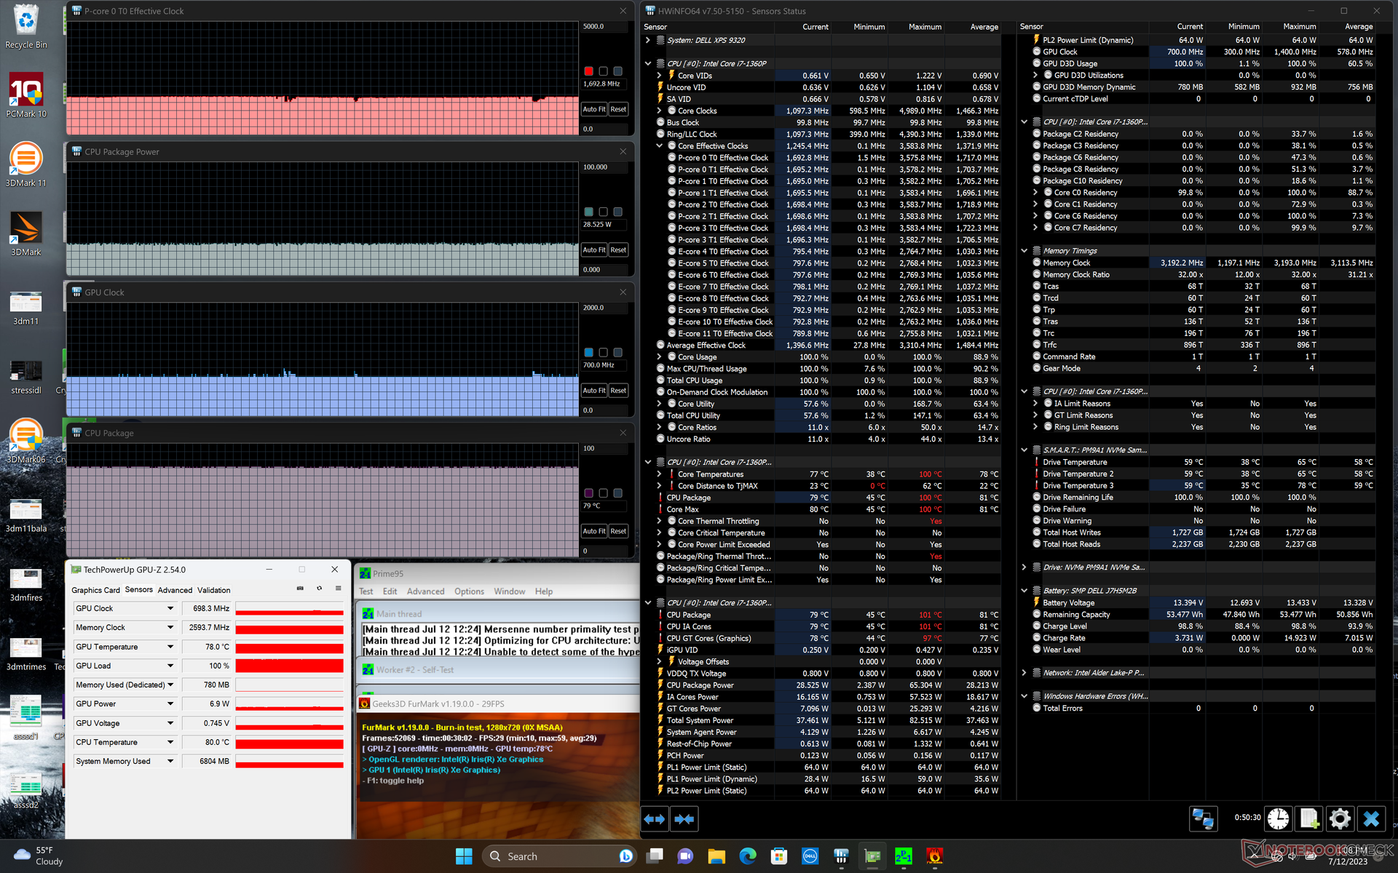The height and width of the screenshot is (873, 1398).
Task: Click GPU-Z screenshot camera icon
Action: click(x=300, y=589)
